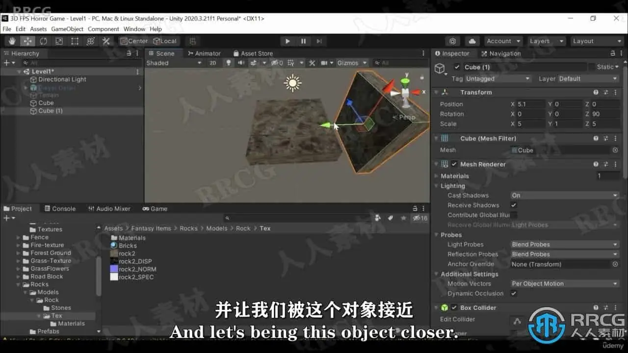Click the Pause button
This screenshot has width=628, height=353.
click(303, 41)
